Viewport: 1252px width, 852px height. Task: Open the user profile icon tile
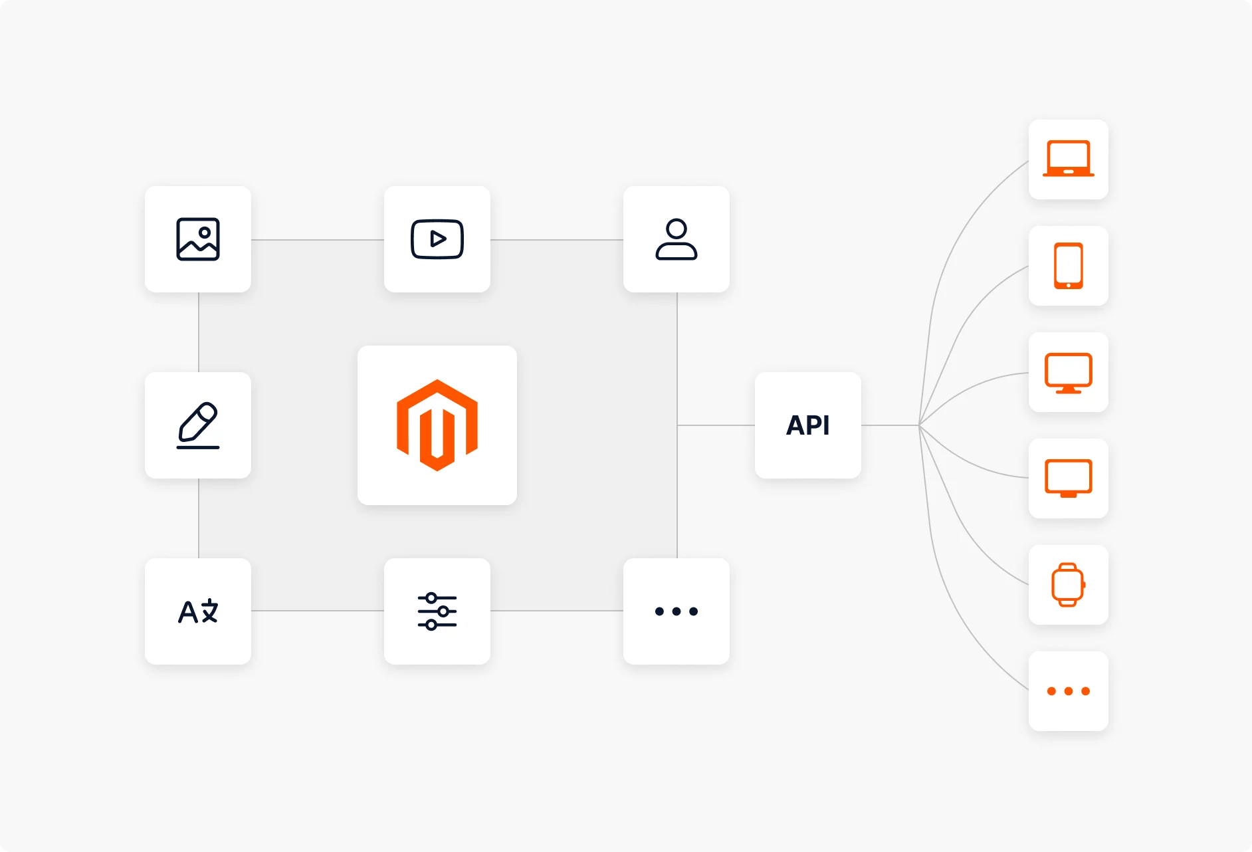pyautogui.click(x=677, y=239)
